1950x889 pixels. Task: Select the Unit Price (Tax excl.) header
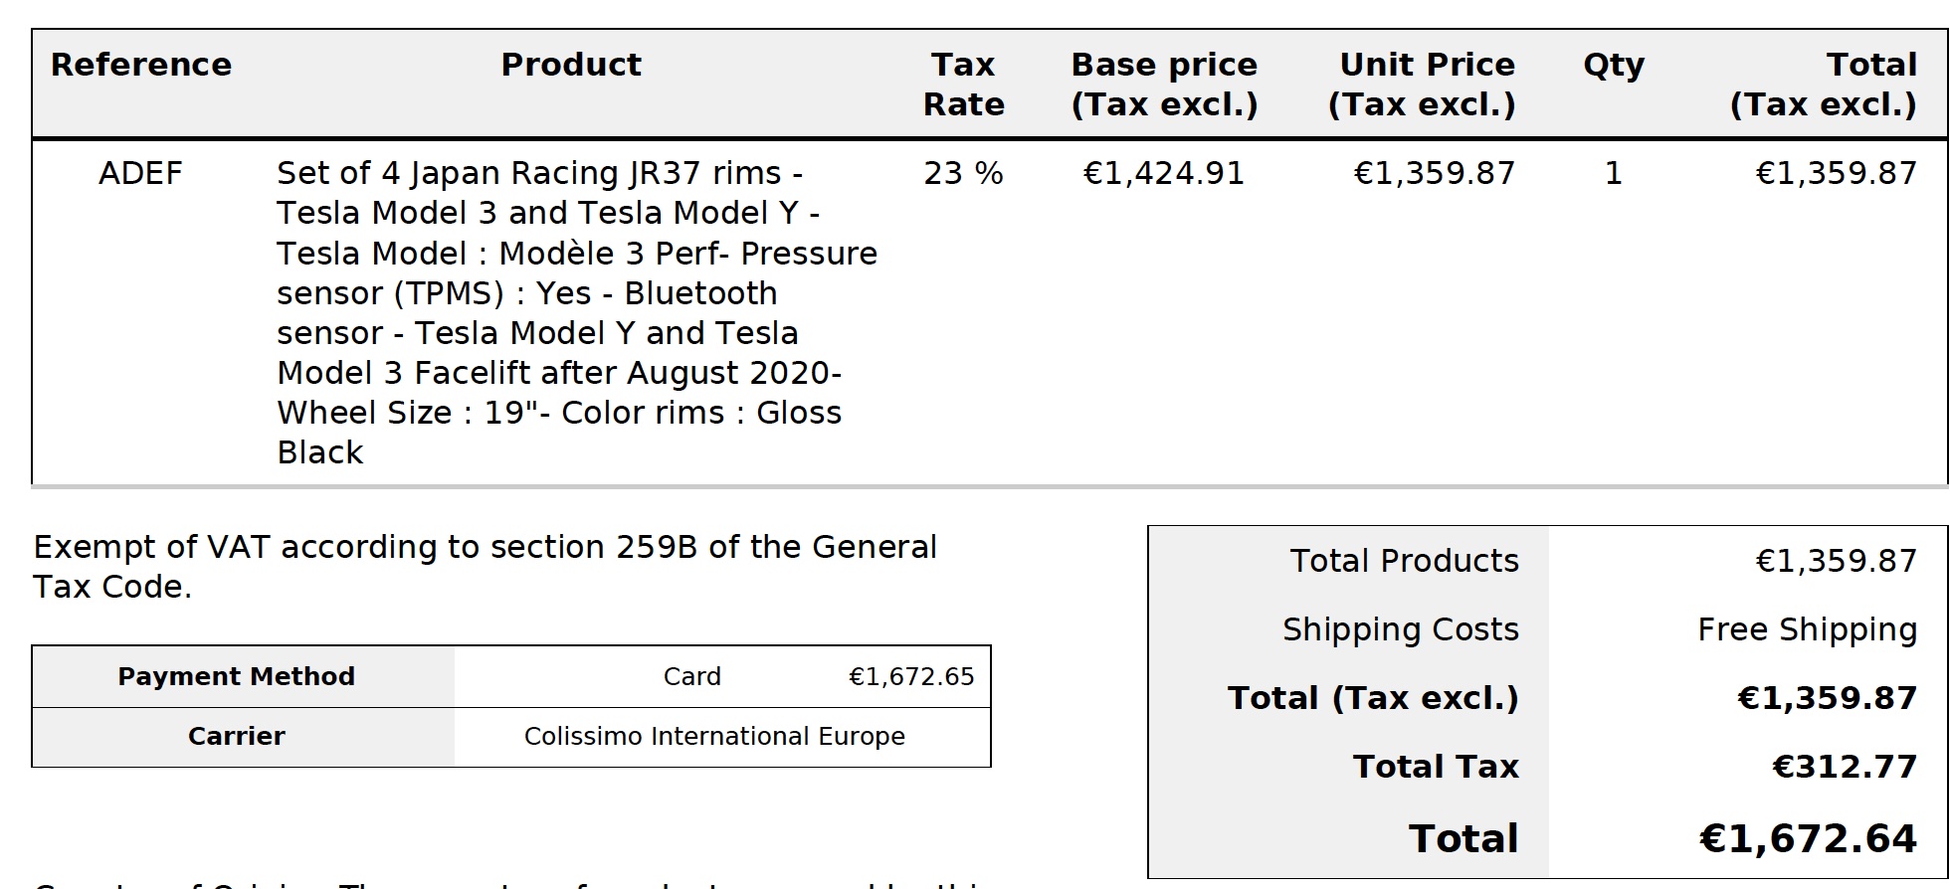pyautogui.click(x=1422, y=85)
